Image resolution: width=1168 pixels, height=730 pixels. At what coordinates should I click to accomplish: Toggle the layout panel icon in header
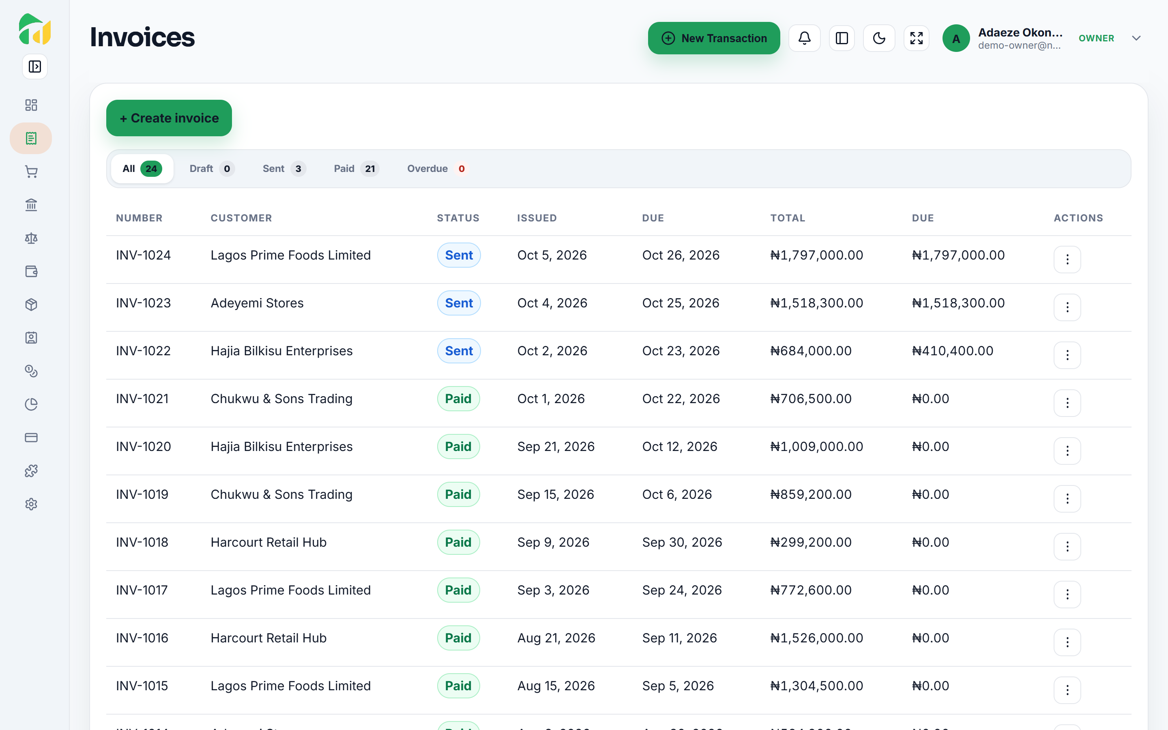[842, 38]
